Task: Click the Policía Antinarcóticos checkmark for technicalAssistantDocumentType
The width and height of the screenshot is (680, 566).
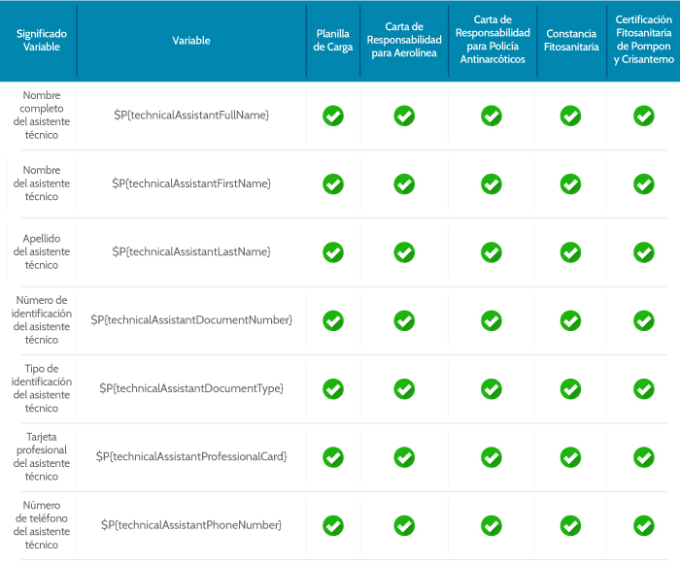Action: [492, 389]
